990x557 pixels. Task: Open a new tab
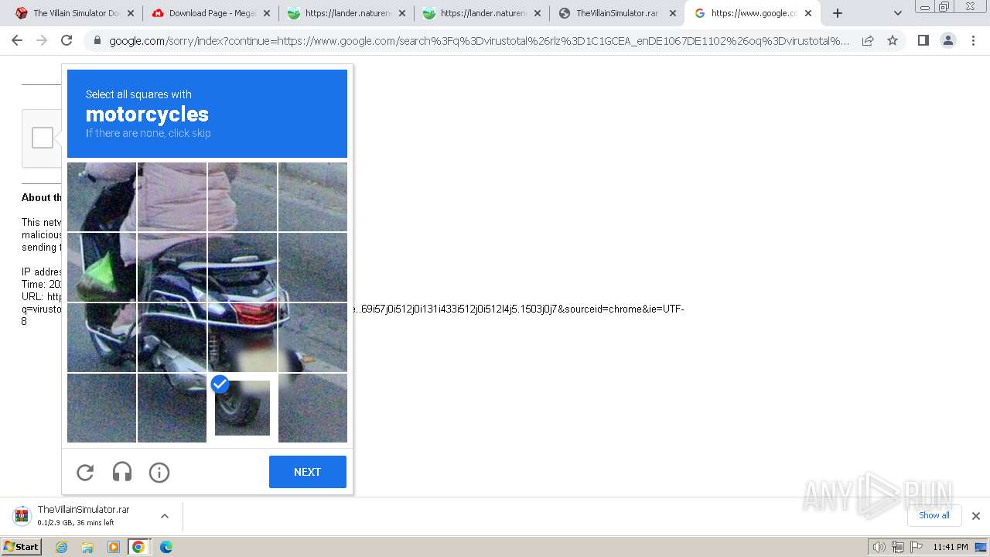click(837, 13)
